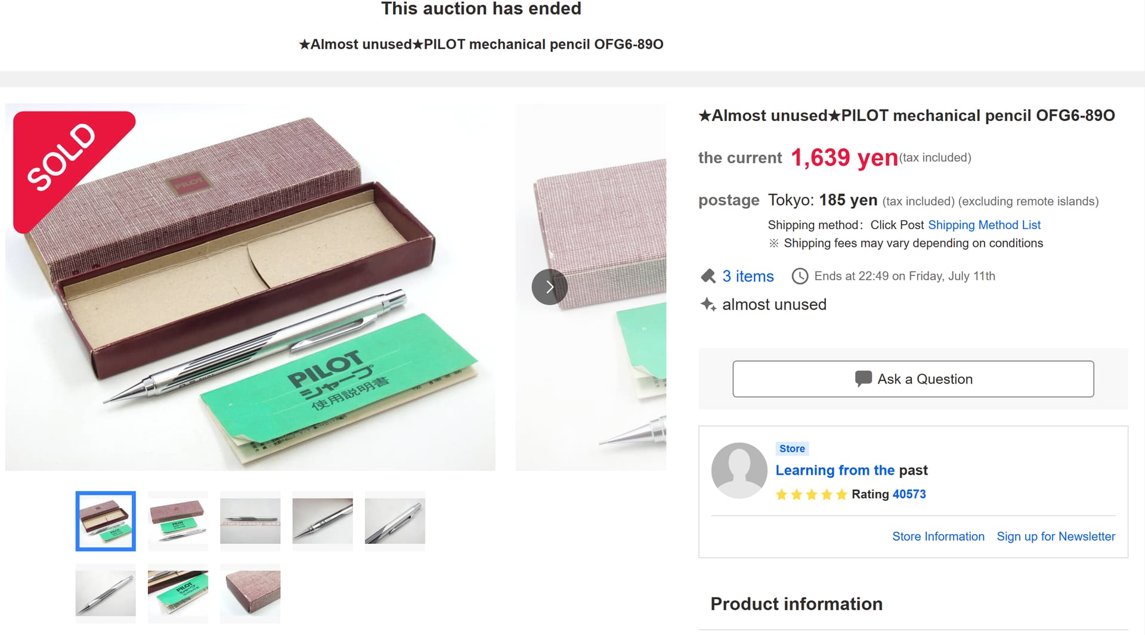Click the sparkle condition icon

[708, 305]
